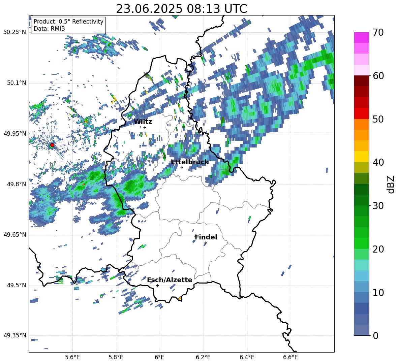Click the 6.4°E longitude tick label
This screenshot has height=364, width=399.
point(247,357)
